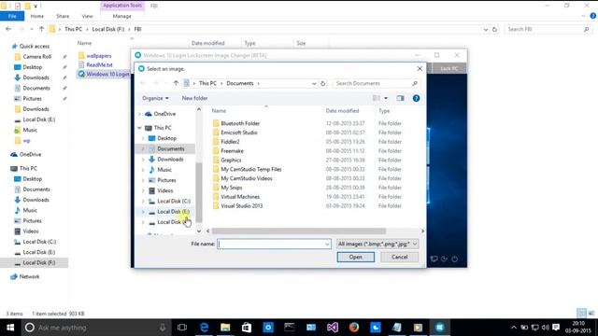
Task: Click the Lock PC button
Action: pos(448,68)
